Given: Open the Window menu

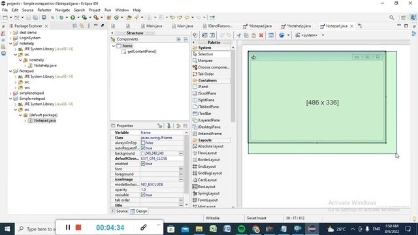Looking at the screenshot, I should pyautogui.click(x=122, y=10).
